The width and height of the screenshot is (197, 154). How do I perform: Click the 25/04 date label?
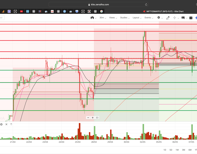pos(78,142)
